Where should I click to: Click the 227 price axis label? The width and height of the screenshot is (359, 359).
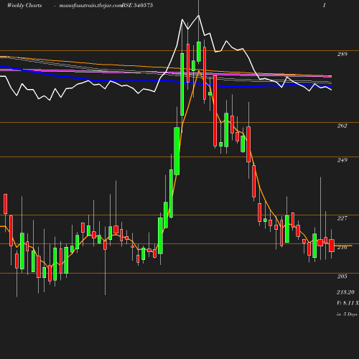(x=342, y=218)
